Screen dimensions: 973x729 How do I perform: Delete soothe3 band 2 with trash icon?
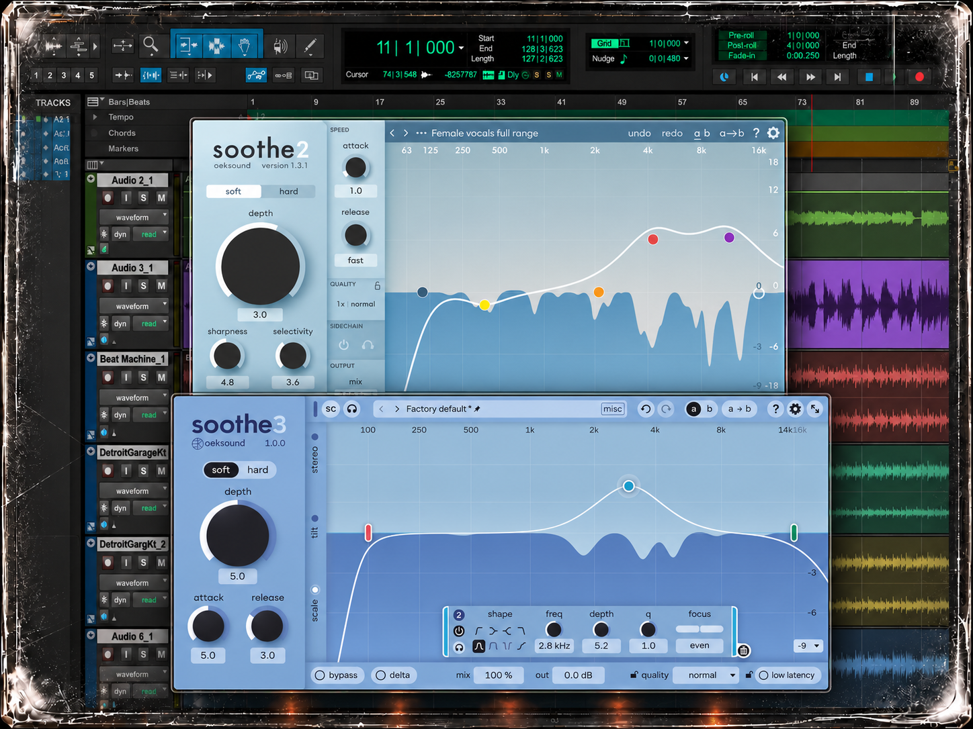pos(743,650)
